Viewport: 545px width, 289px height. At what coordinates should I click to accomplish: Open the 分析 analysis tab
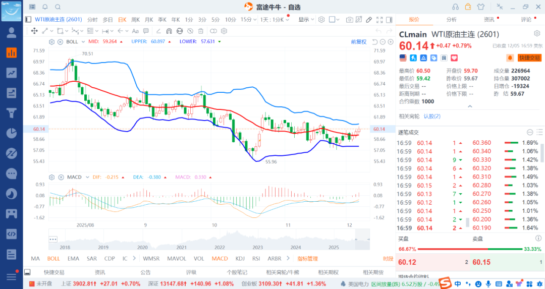452,20
